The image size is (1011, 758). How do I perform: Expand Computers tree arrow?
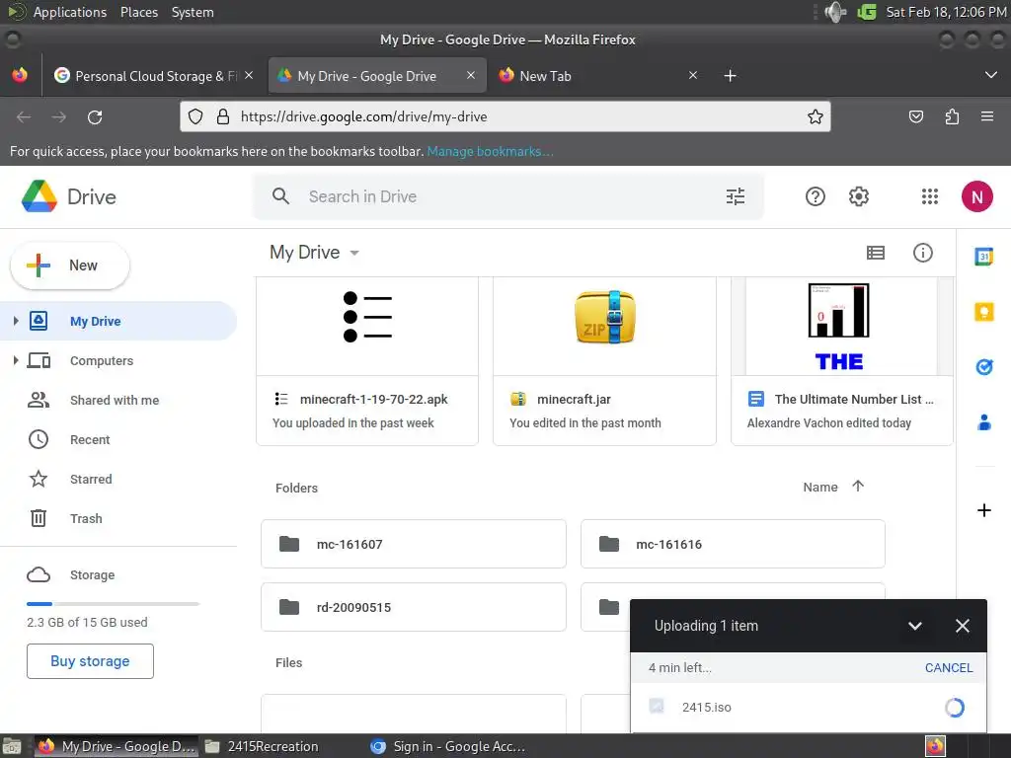coord(16,360)
